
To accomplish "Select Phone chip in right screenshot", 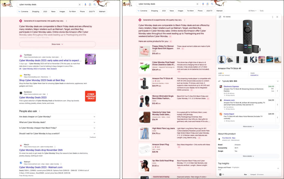I will [200, 11].
